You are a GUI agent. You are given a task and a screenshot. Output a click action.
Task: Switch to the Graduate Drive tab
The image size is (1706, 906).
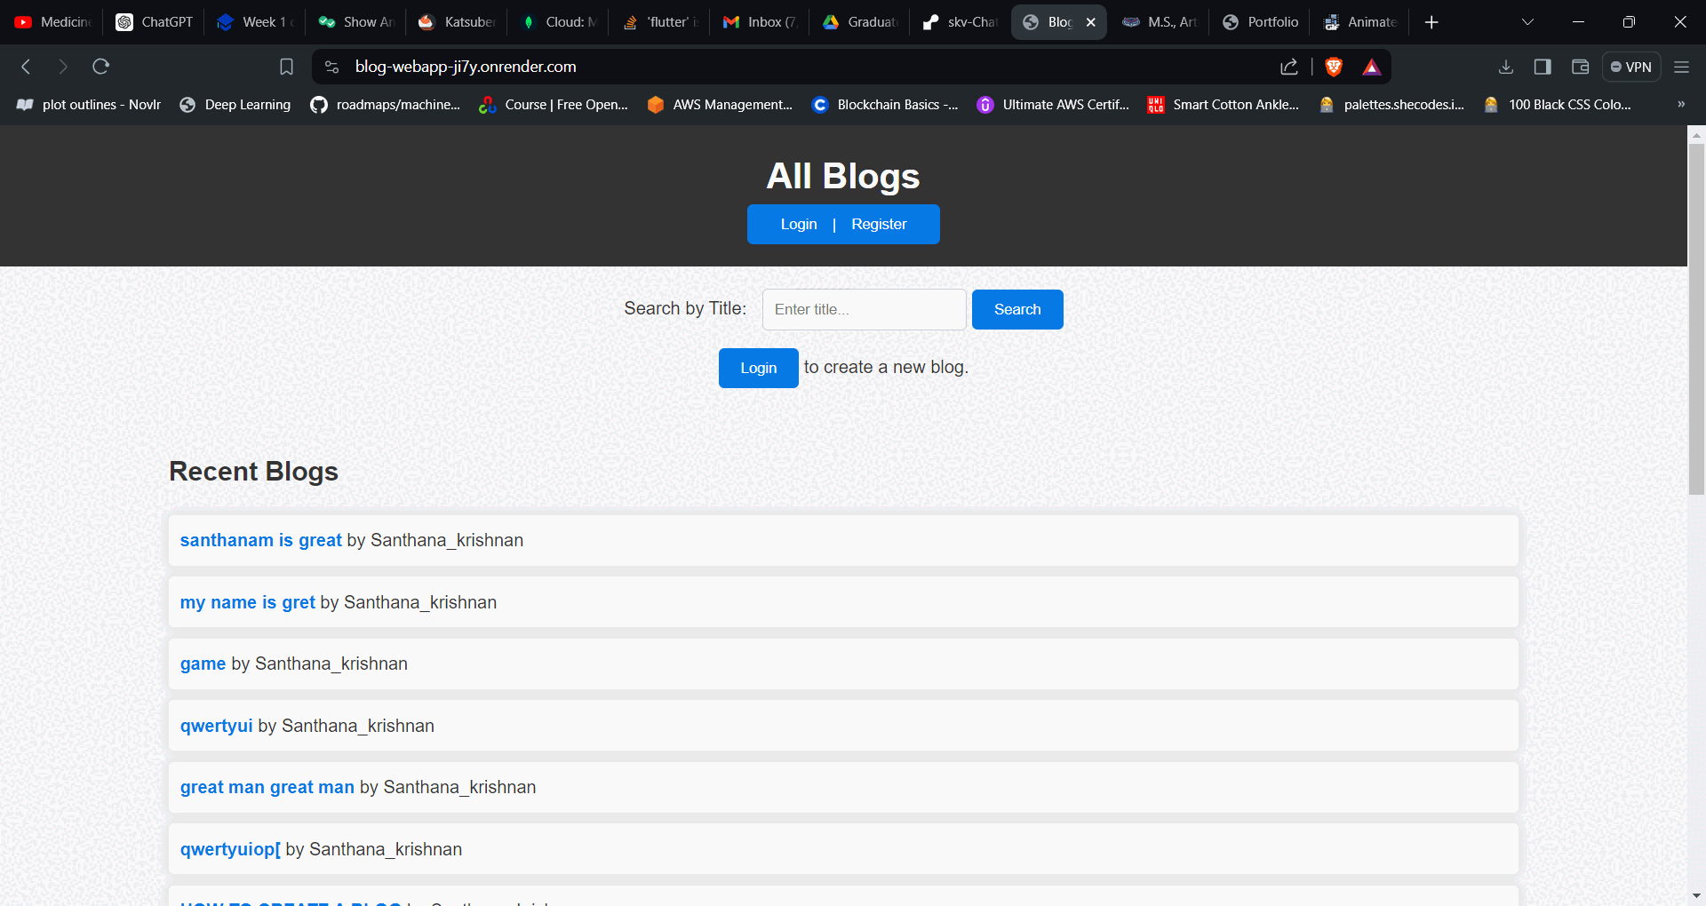860,22
